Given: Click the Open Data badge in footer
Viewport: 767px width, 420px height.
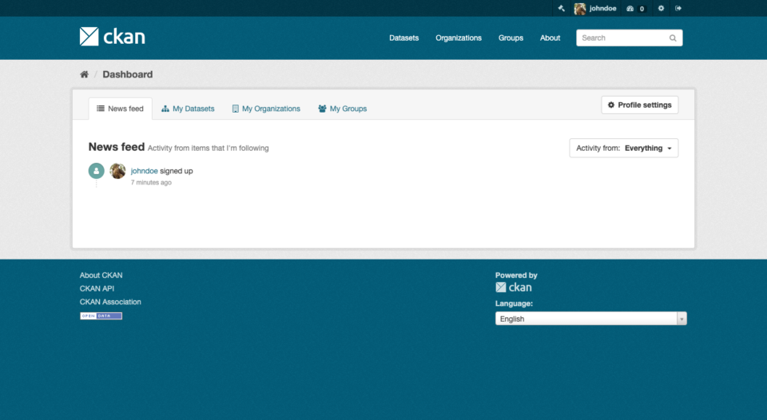Looking at the screenshot, I should click(101, 315).
